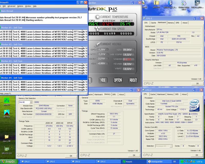
Task: Open the Advanced menu in Prime95
Action: click(11, 6)
